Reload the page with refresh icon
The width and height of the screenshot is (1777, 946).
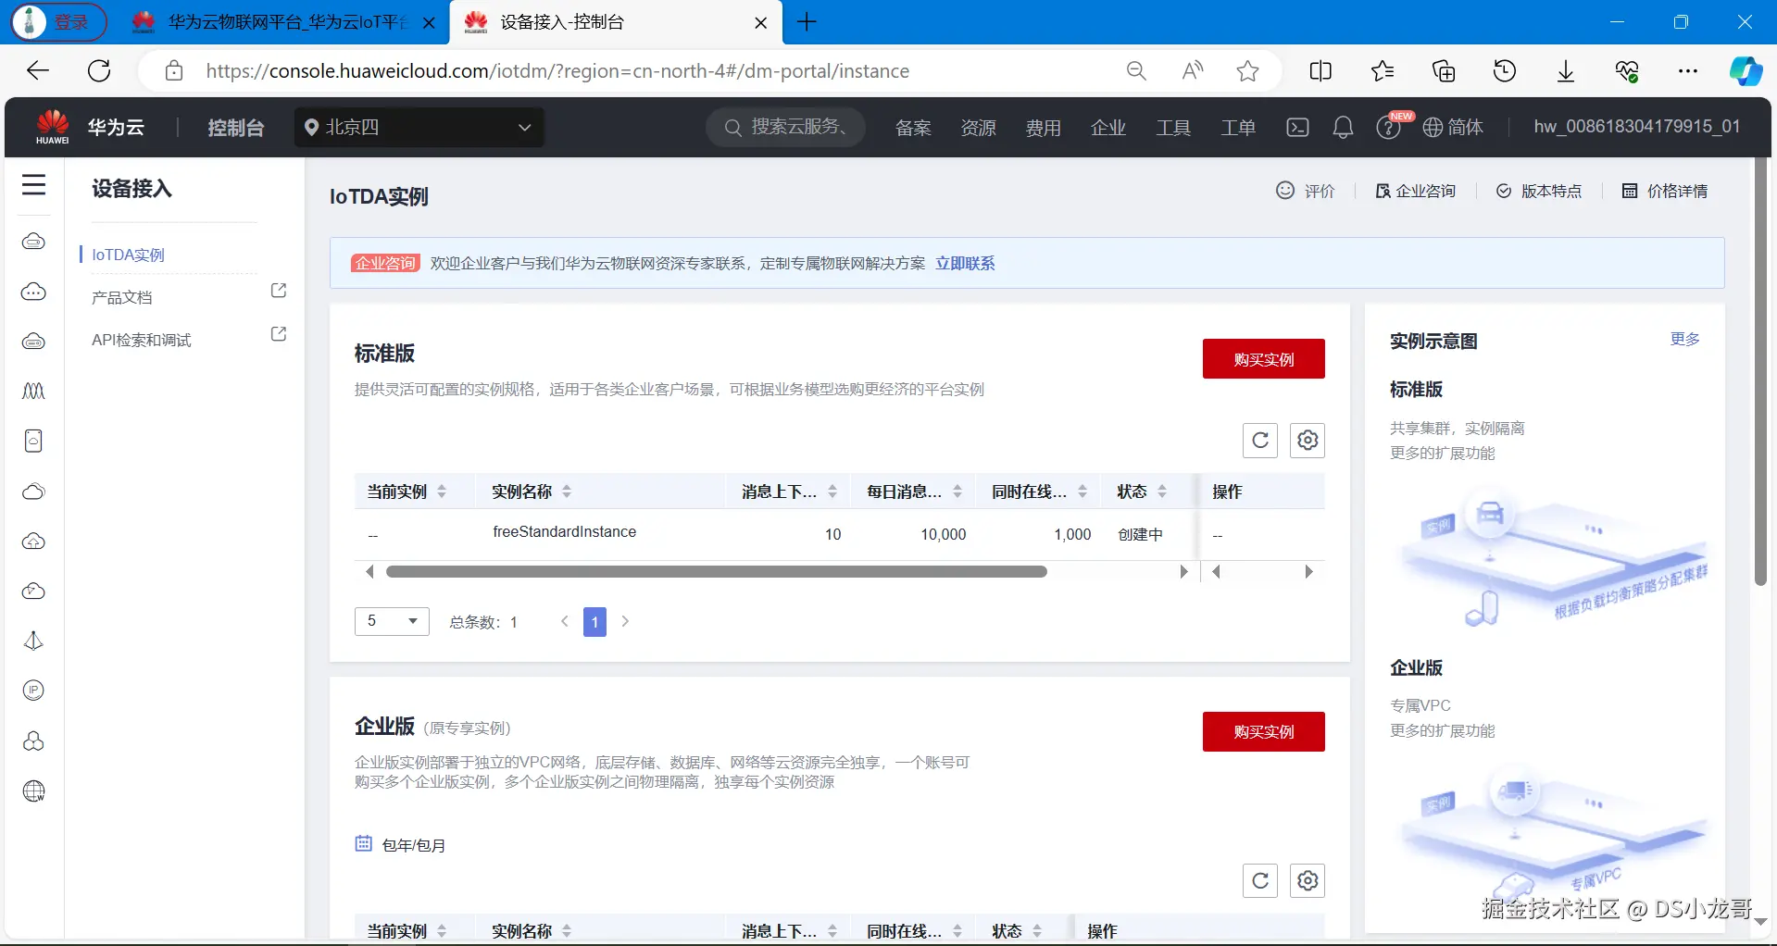coord(99,70)
